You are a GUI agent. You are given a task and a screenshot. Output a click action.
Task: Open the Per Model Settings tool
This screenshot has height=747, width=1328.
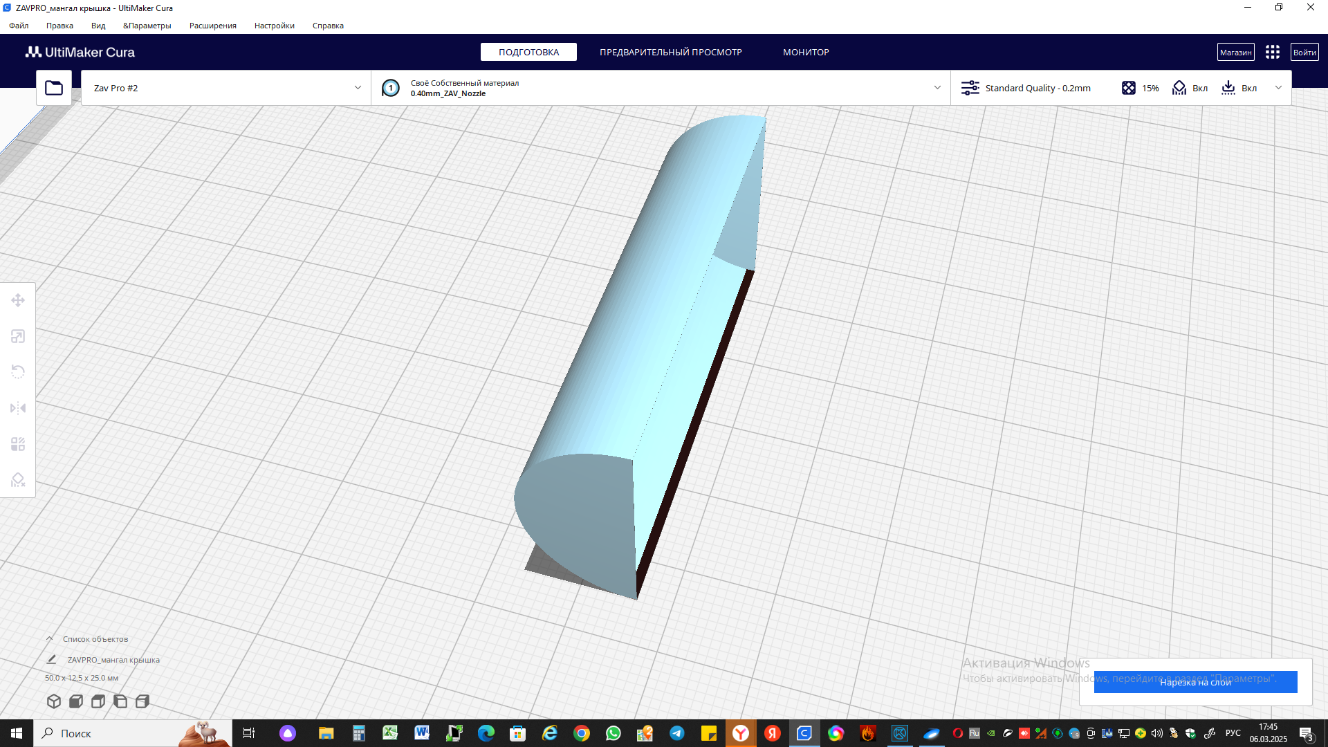pos(18,444)
